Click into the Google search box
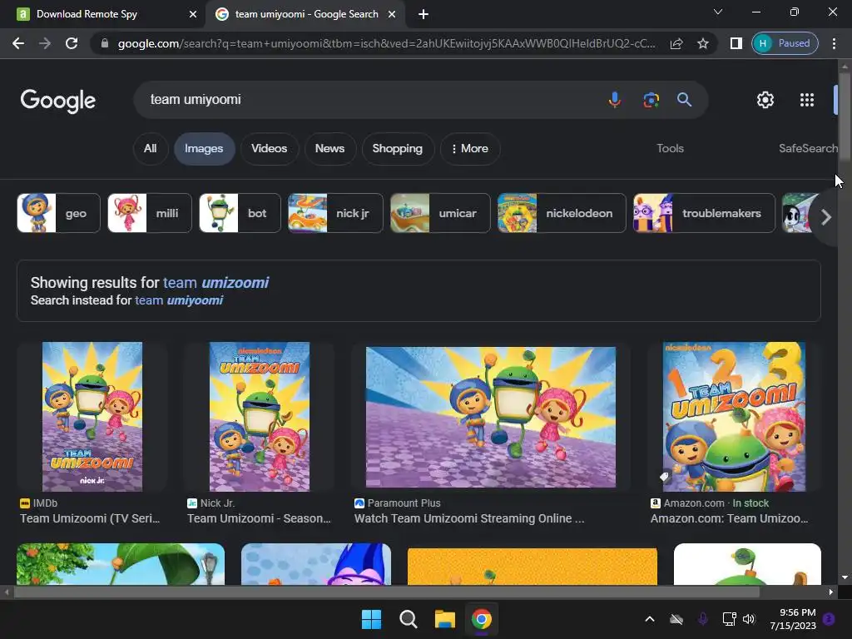852x639 pixels. pos(369,100)
